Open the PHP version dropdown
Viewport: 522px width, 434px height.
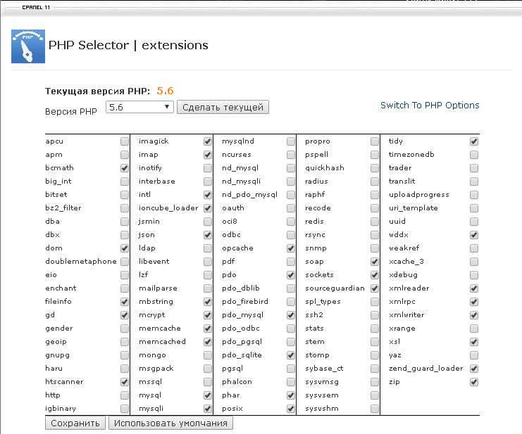[139, 107]
